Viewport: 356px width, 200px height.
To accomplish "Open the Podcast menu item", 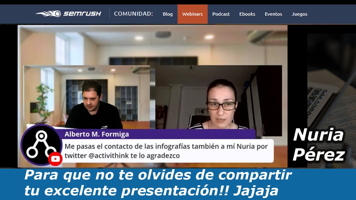I will [x=220, y=14].
